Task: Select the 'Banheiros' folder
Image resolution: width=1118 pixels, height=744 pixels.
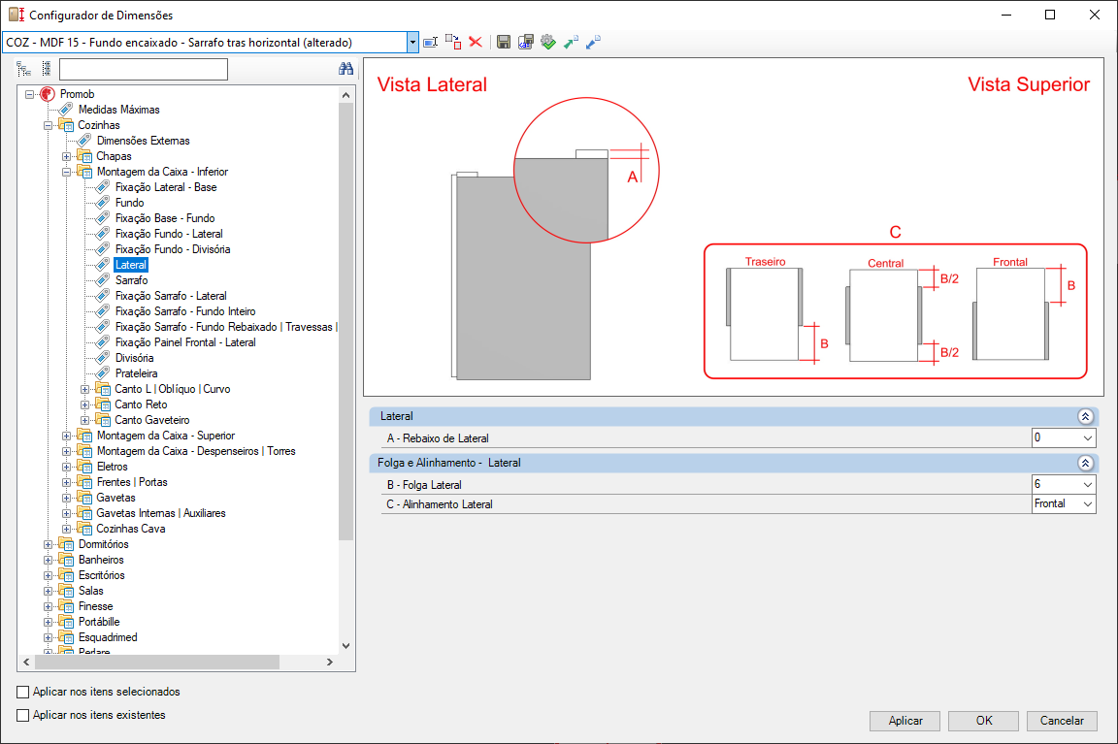Action: pos(101,560)
